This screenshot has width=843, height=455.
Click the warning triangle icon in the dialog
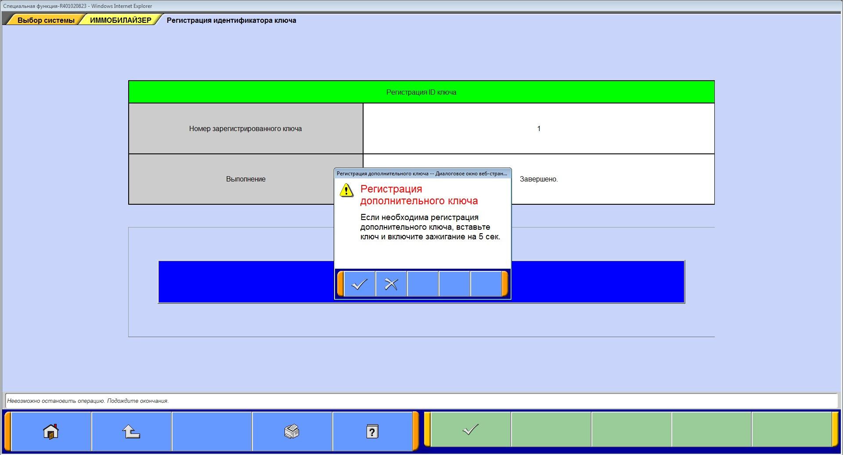click(x=346, y=190)
